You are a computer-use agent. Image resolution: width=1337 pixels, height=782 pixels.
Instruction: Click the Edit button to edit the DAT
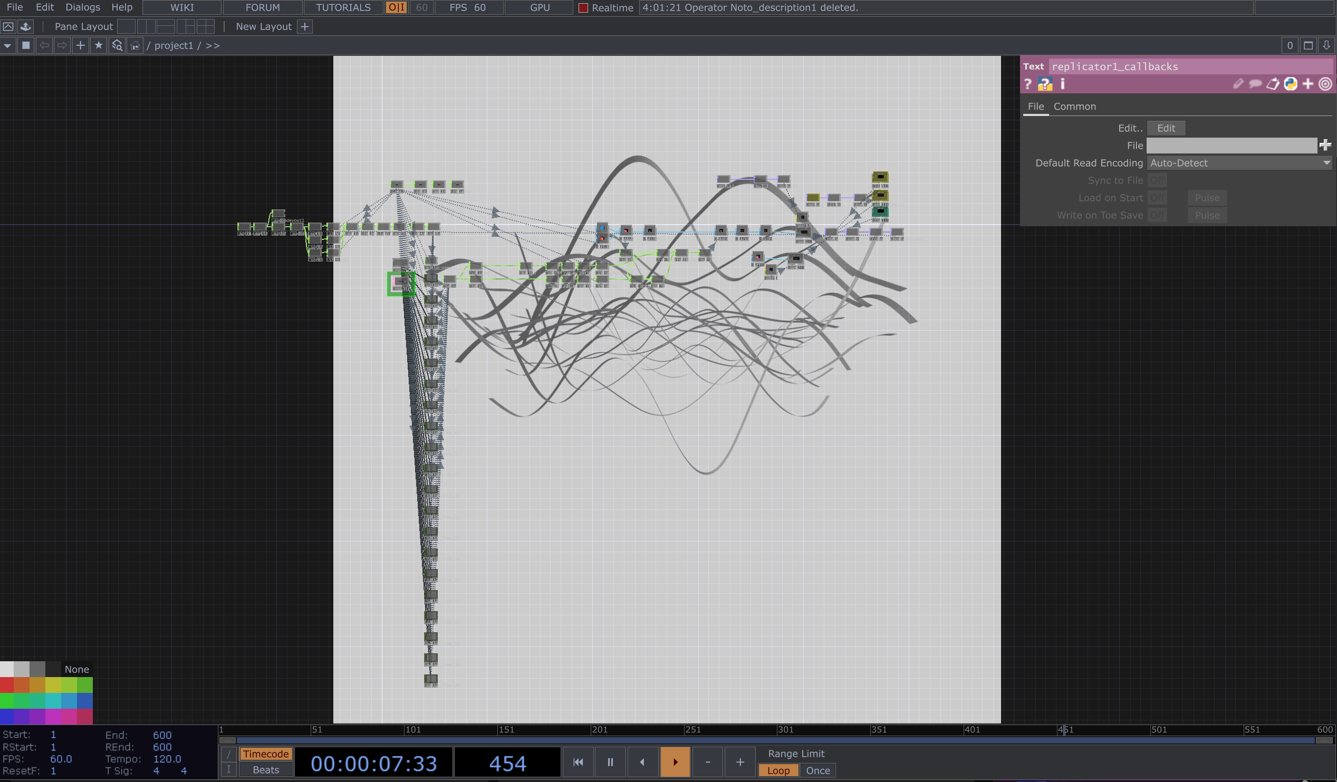click(x=1166, y=128)
